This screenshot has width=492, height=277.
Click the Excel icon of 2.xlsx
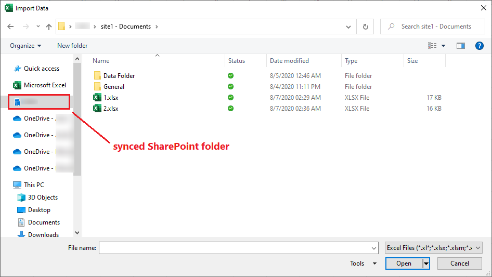pyautogui.click(x=97, y=109)
